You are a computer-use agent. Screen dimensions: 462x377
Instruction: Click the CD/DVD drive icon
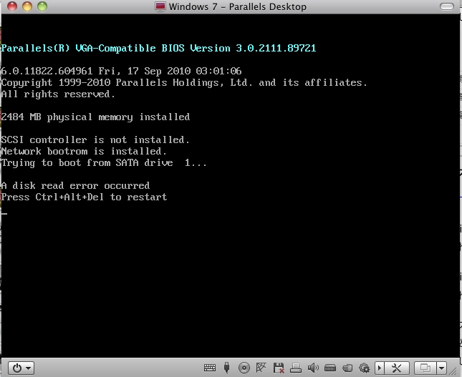coord(244,368)
